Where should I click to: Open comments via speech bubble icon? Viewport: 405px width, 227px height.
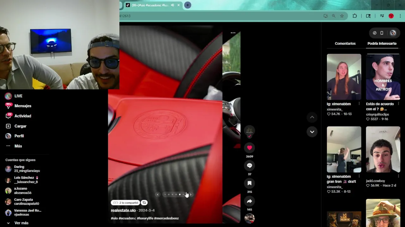[x=249, y=166]
